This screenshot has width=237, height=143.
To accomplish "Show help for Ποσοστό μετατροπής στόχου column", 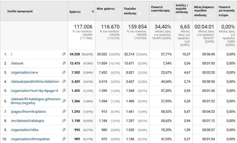I will [232, 15].
